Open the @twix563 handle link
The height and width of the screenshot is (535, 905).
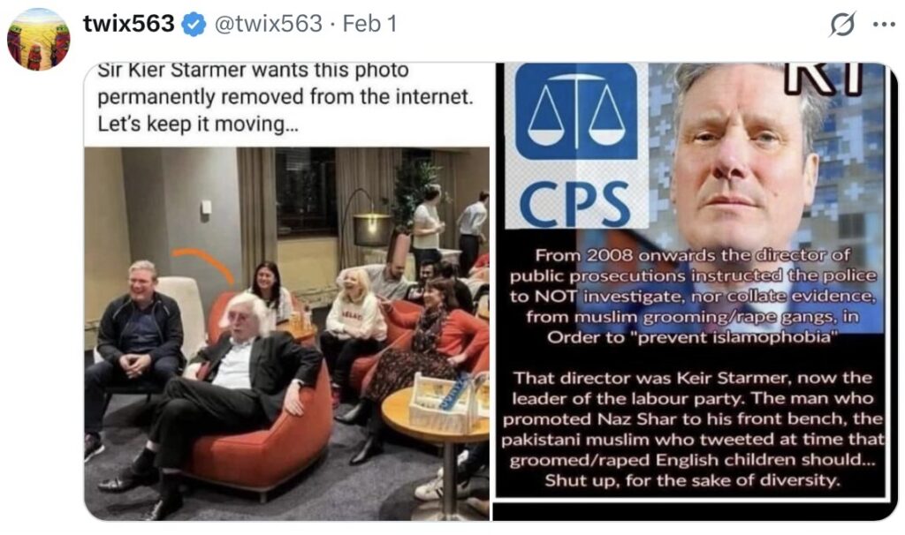tap(269, 24)
